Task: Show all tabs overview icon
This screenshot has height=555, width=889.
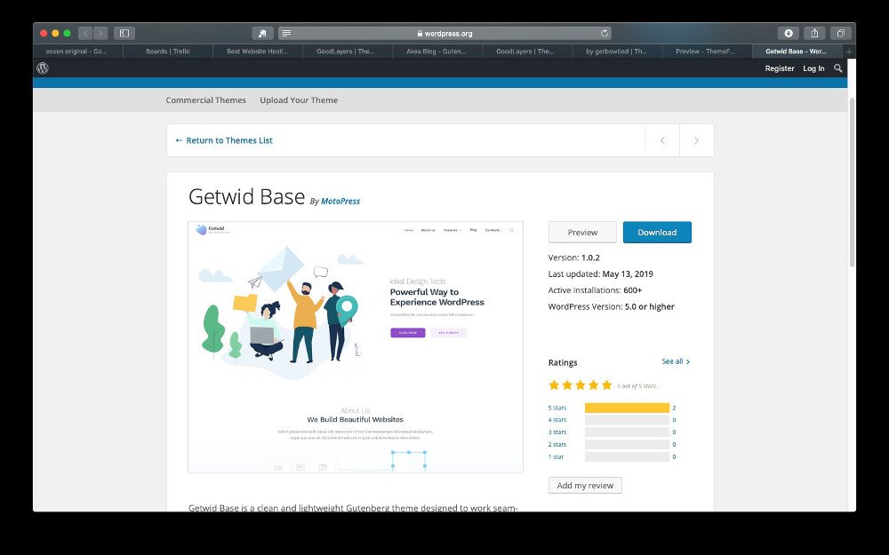Action: point(841,34)
